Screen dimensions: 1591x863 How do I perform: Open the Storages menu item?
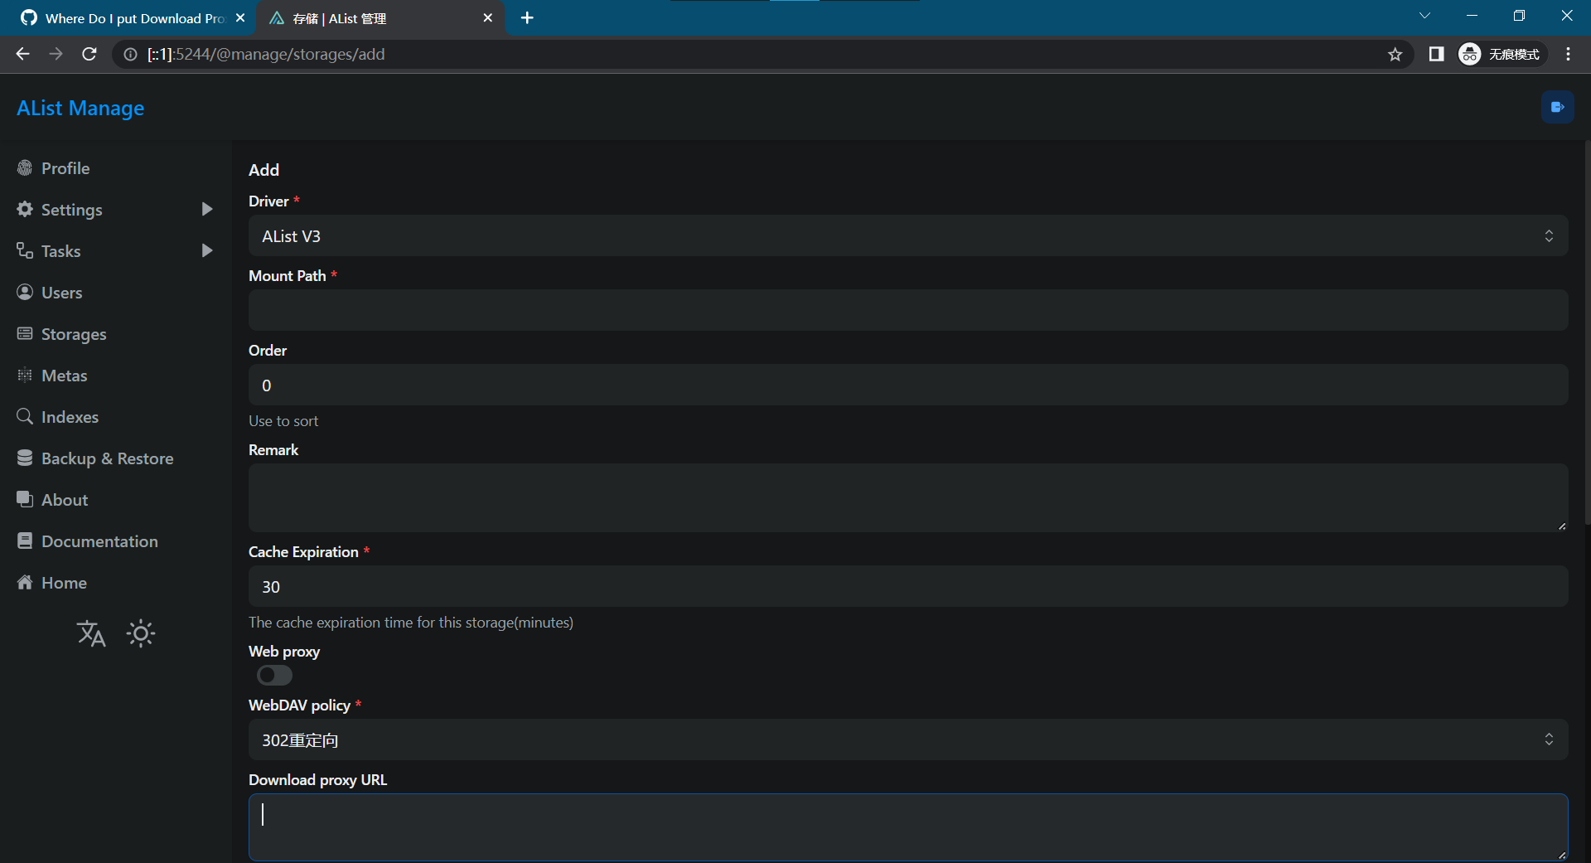(74, 334)
